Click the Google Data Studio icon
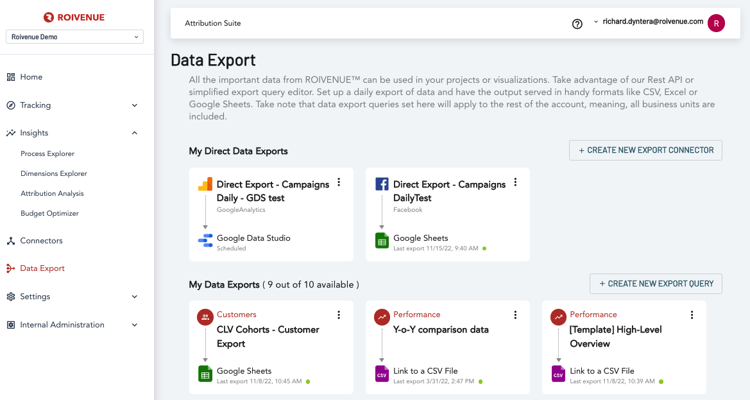The width and height of the screenshot is (750, 400). point(205,240)
